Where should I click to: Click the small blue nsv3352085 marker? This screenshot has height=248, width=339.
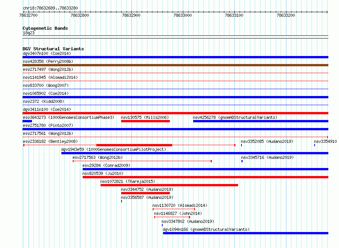click(241, 145)
